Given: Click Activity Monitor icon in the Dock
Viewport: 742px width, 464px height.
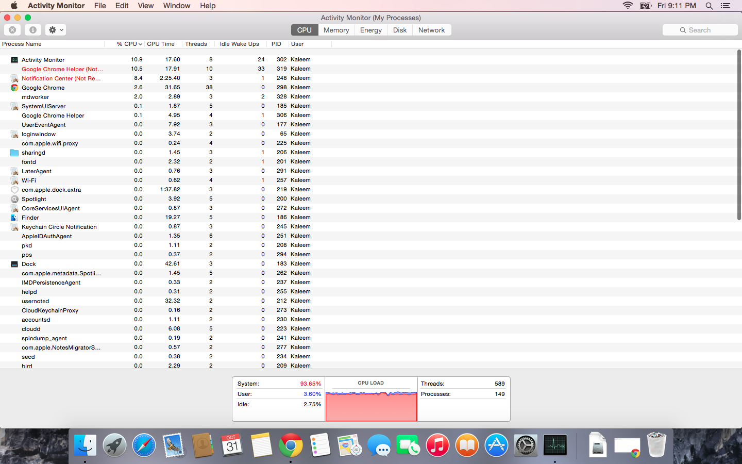Looking at the screenshot, I should click(555, 445).
